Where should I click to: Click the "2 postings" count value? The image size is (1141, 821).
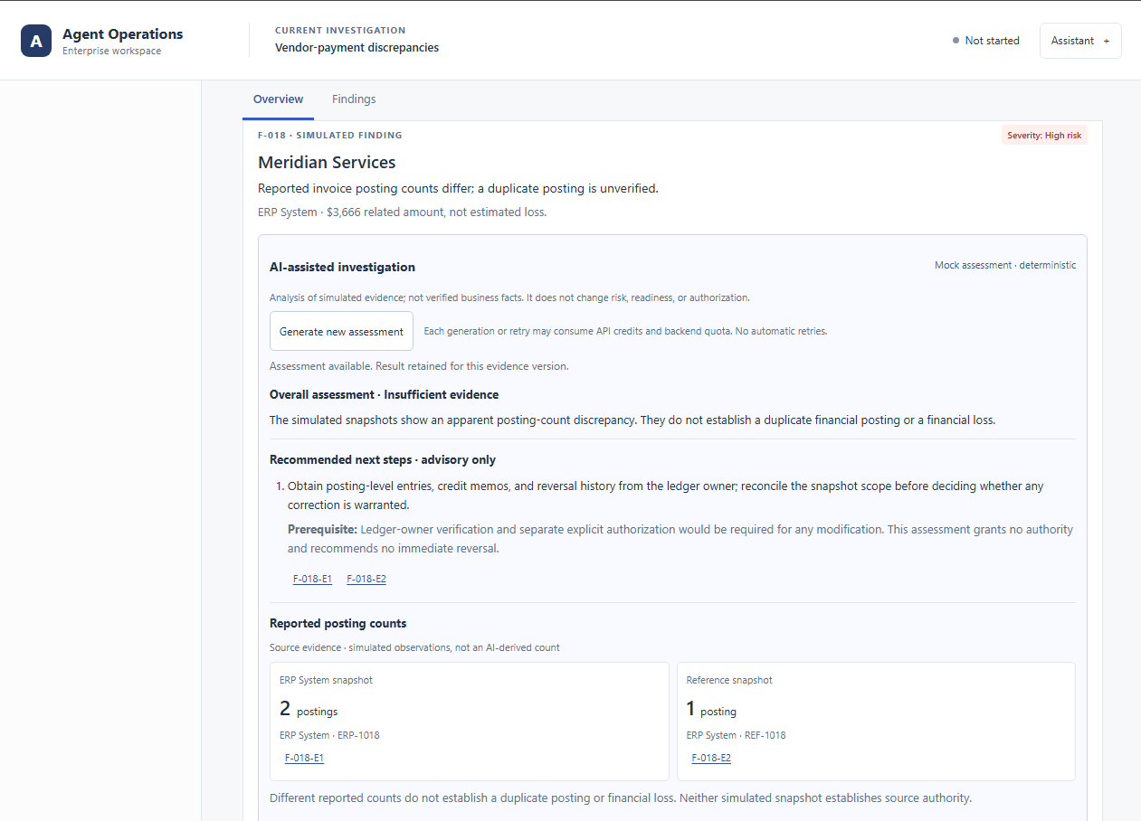coord(309,710)
